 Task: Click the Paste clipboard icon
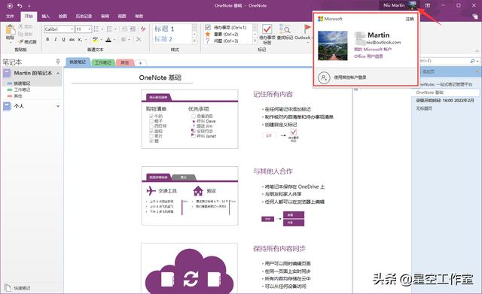tap(11, 30)
